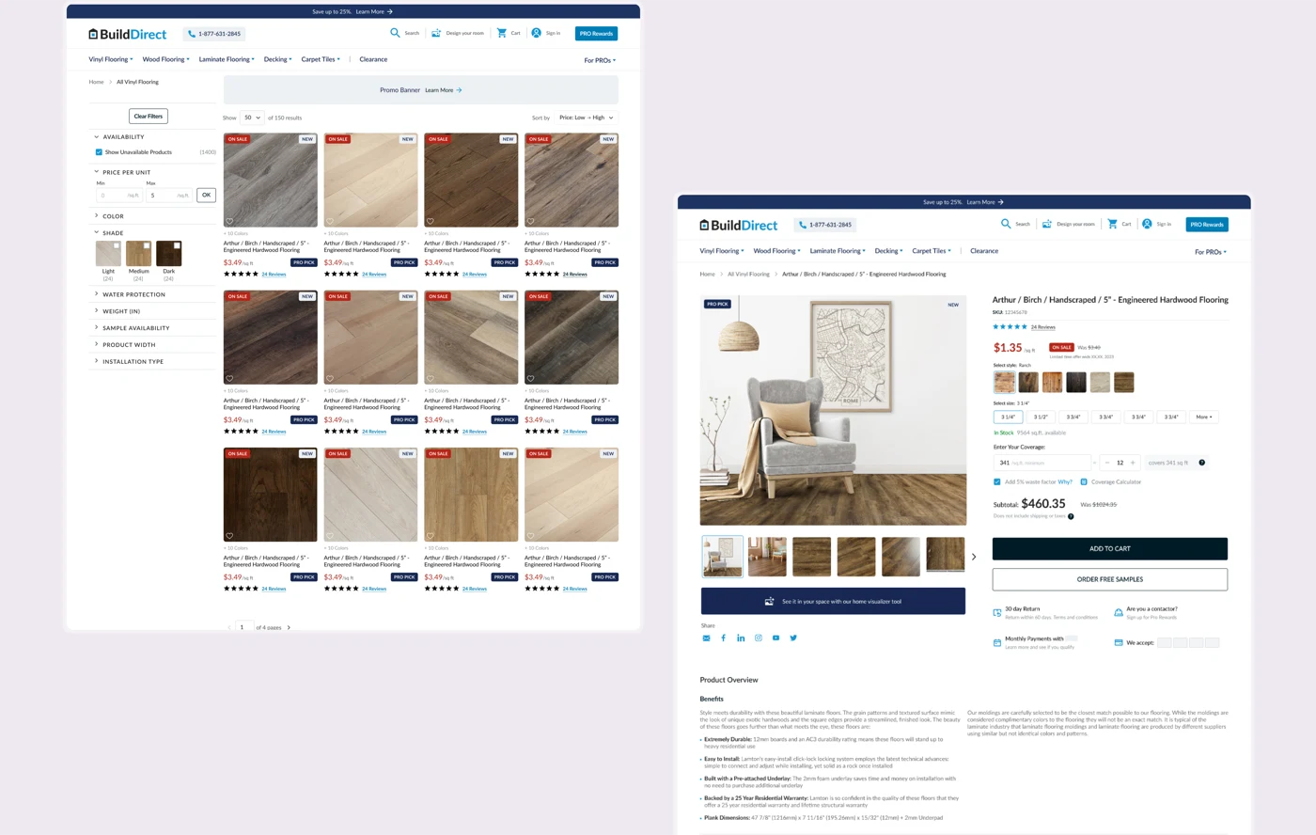
Task: Click the Clear Filters button
Action: click(149, 116)
